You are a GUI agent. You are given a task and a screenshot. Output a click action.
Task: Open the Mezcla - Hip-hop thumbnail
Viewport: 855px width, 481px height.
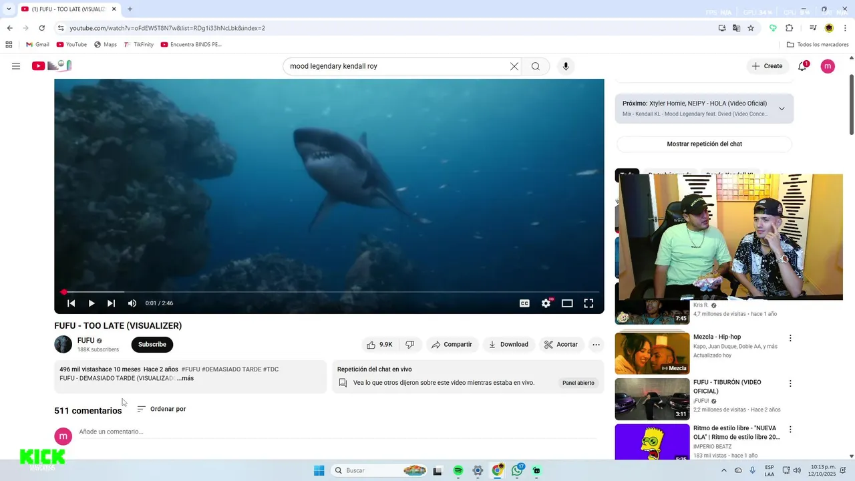652,353
